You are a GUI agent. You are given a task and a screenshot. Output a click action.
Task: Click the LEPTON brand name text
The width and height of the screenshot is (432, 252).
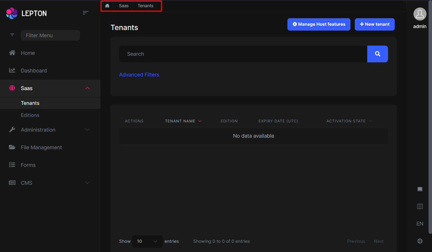[34, 13]
